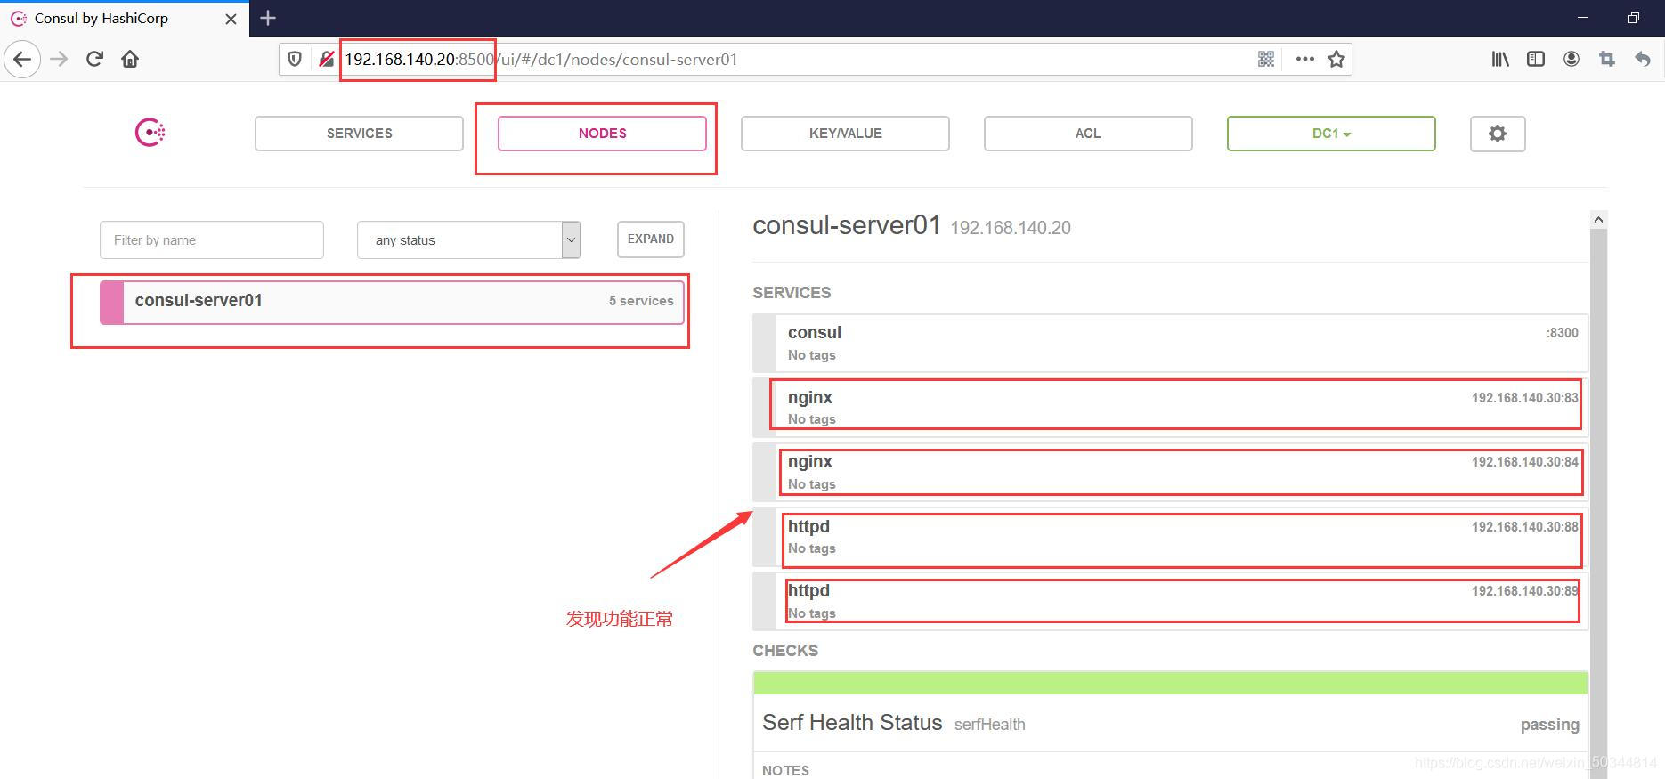Click the 5 services count label
The image size is (1665, 779).
[x=641, y=301]
